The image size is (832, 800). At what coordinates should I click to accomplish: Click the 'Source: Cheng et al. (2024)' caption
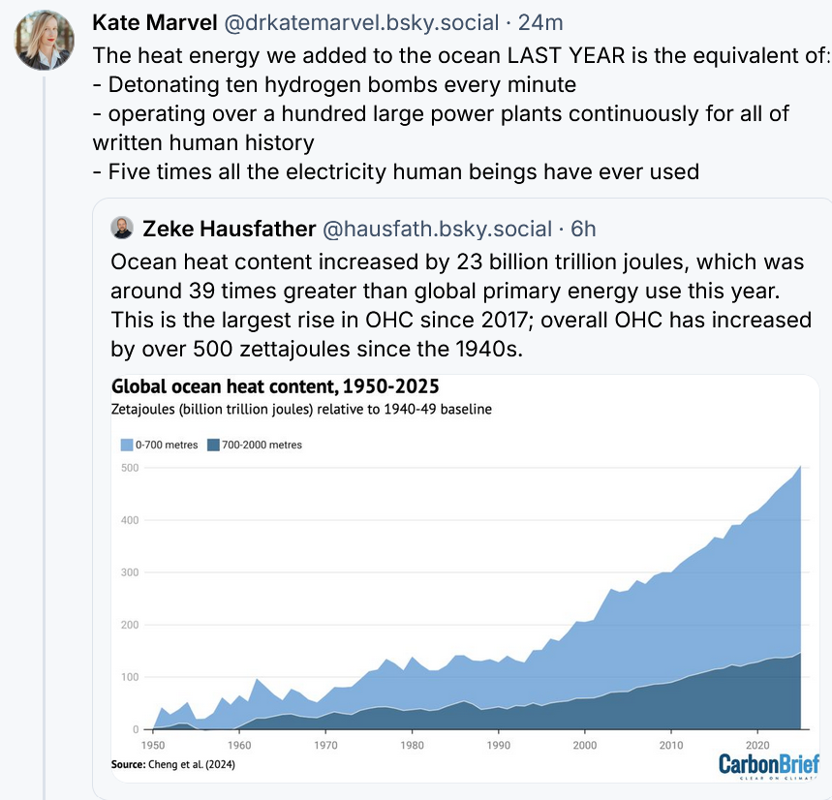pos(172,764)
